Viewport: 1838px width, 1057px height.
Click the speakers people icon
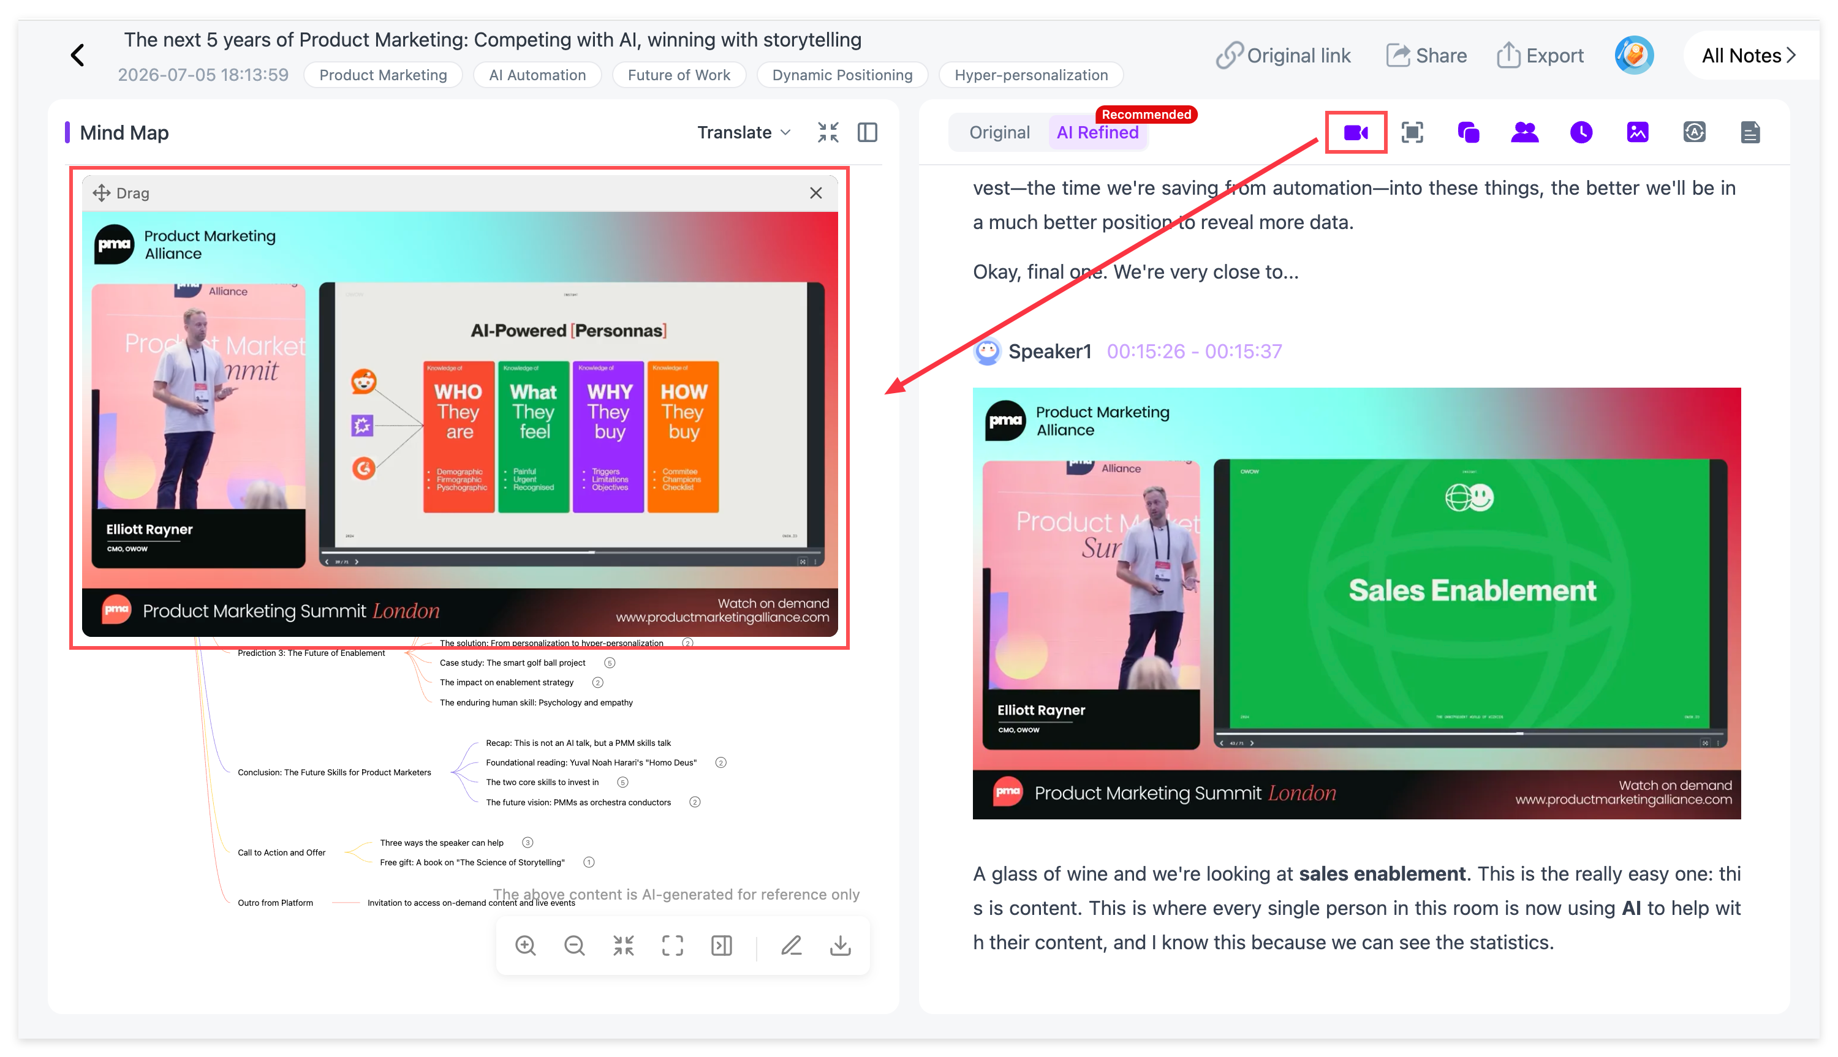coord(1524,133)
